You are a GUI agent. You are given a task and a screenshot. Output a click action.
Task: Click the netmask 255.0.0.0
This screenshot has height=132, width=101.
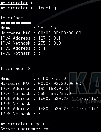(49, 43)
